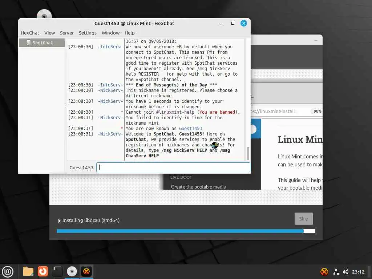Open the network tray icon

[x=336, y=272]
